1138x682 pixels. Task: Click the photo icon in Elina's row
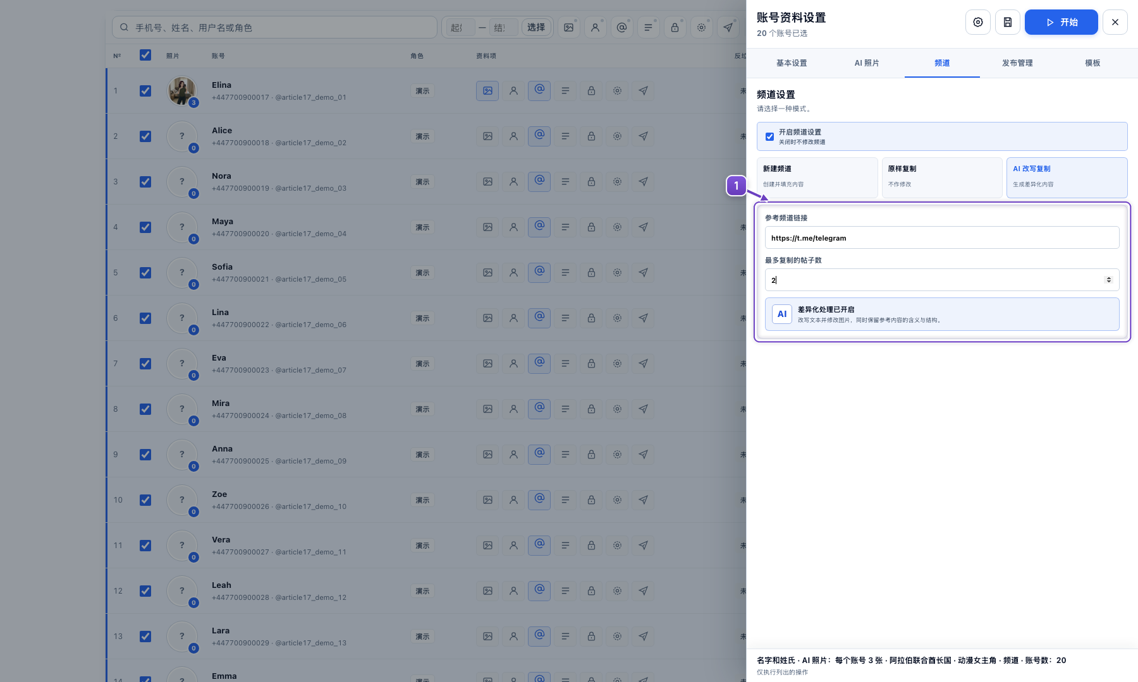click(487, 91)
